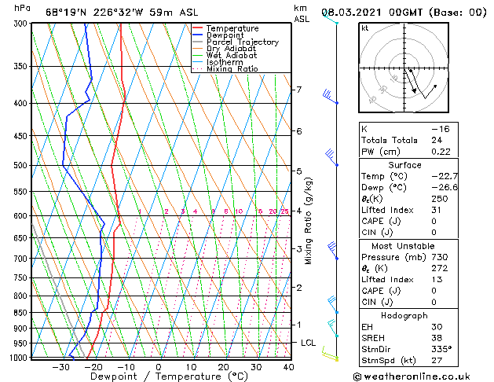Click the 700 hPa pressure axis label
494x382 pixels.
click(x=21, y=259)
